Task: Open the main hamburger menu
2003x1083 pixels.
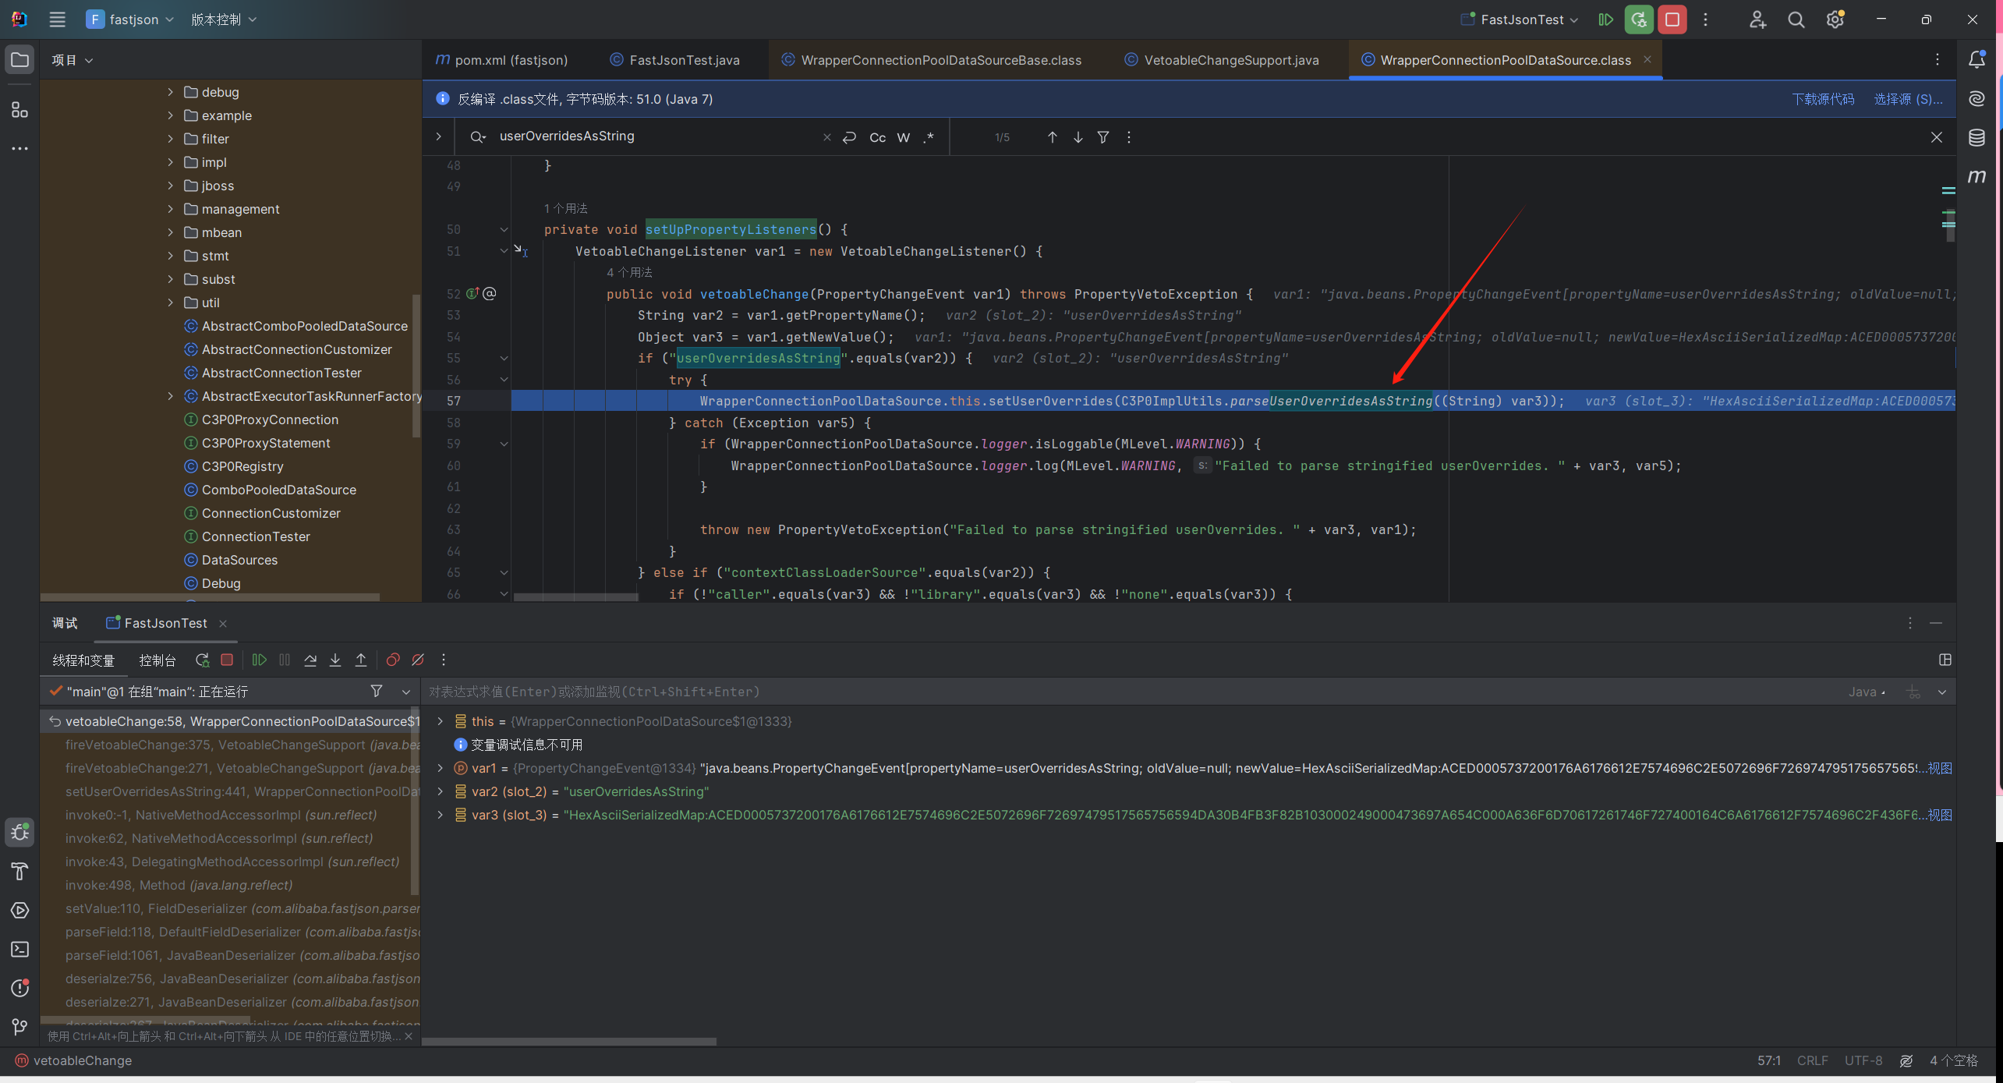Action: point(57,19)
